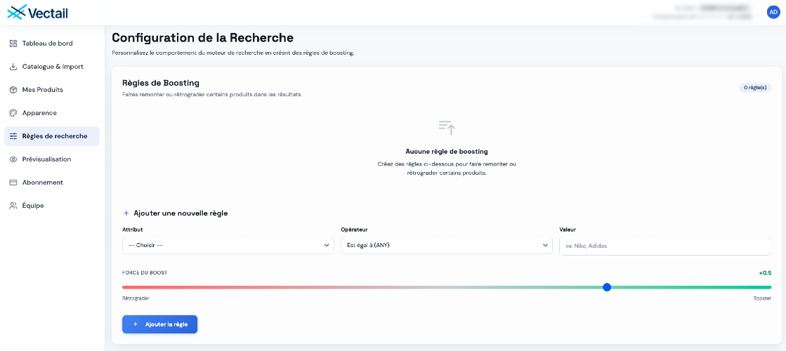Open Abonnement menu item

pyautogui.click(x=43, y=183)
